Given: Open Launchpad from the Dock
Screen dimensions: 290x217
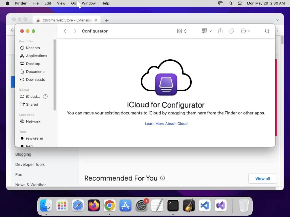Looking at the screenshot, I should [x=62, y=205].
